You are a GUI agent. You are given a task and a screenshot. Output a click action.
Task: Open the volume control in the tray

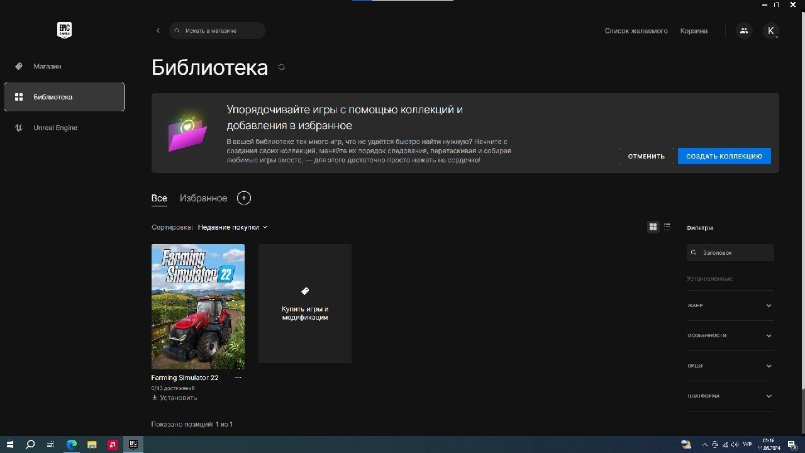[735, 445]
